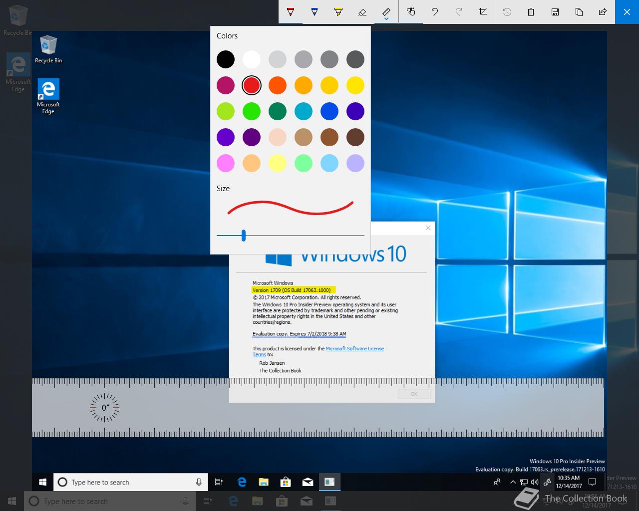639x511 pixels.
Task: Close Screen Sketch with the blue X button
Action: 627,11
